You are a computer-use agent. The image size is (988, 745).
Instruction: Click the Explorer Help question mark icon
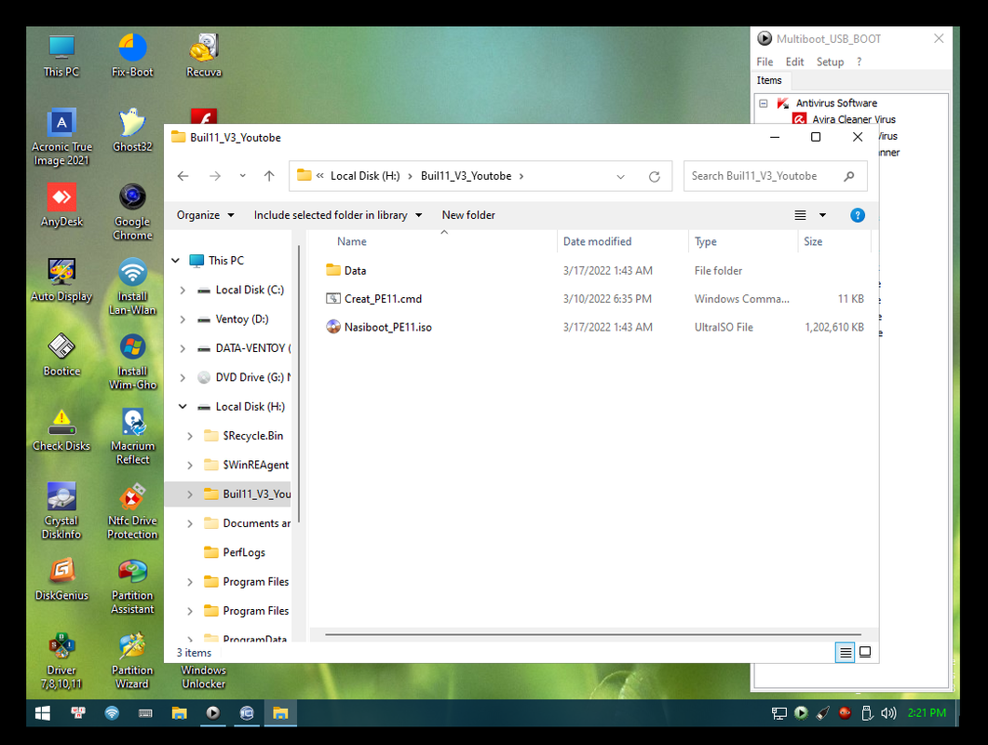(x=857, y=215)
